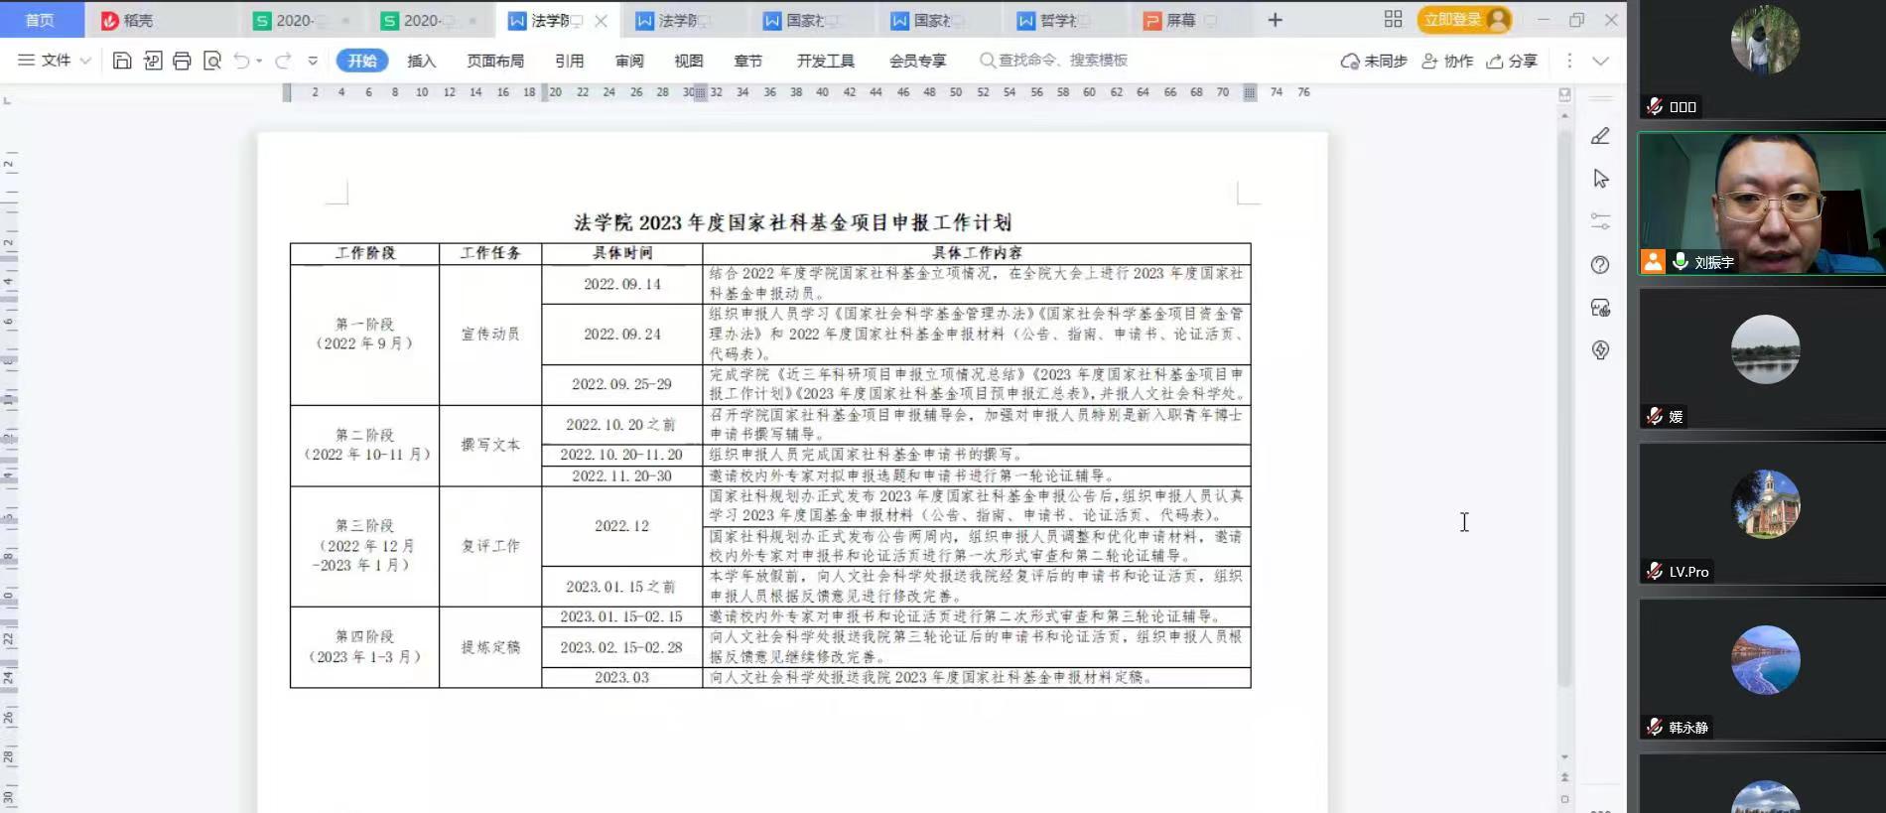Viewport: 1886px width, 813px height.
Task: Switch to the 插入 ribbon tab
Action: click(421, 61)
